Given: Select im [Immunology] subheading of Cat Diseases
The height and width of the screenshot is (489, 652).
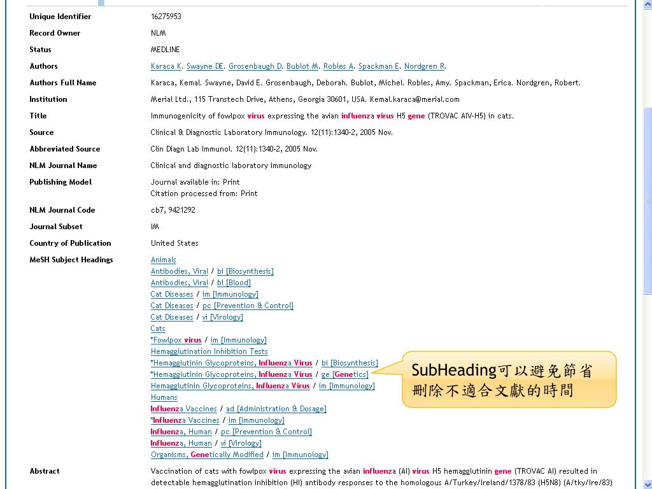Looking at the screenshot, I should click(x=230, y=294).
